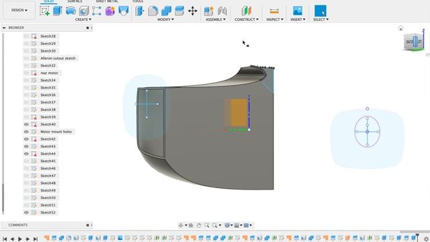The image size is (430, 242).
Task: Select the Joint tool in Assemble
Action: coord(222,11)
